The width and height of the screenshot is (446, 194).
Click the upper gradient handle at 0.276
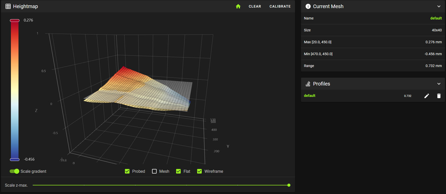pyautogui.click(x=15, y=20)
